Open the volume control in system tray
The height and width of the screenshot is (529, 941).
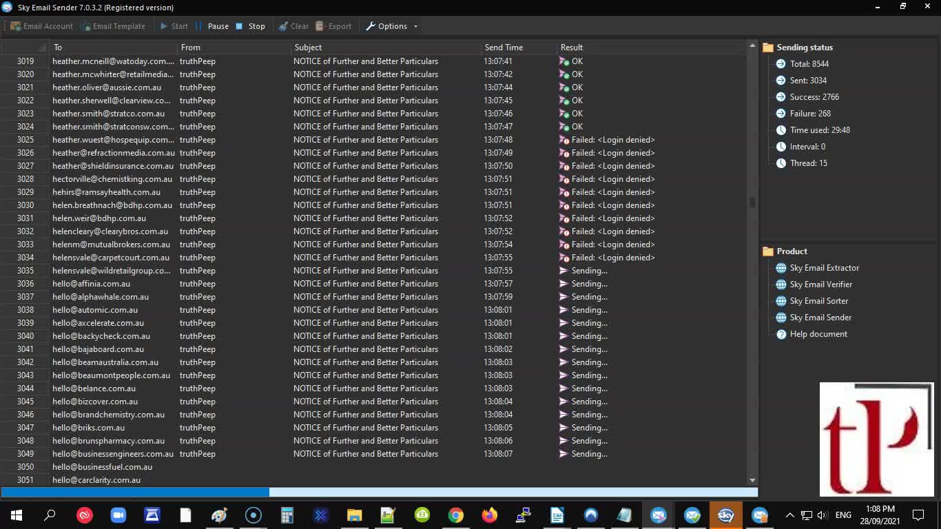(822, 515)
